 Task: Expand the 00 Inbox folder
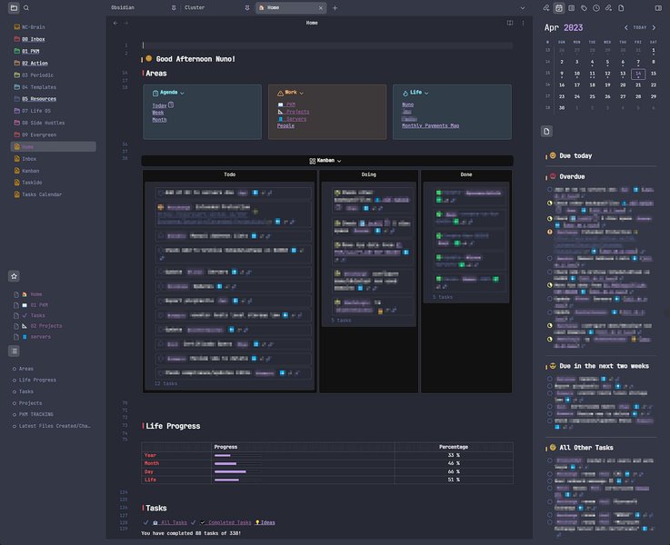click(34, 39)
